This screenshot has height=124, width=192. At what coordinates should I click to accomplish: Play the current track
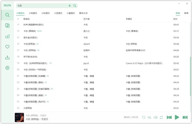[x=177, y=117]
